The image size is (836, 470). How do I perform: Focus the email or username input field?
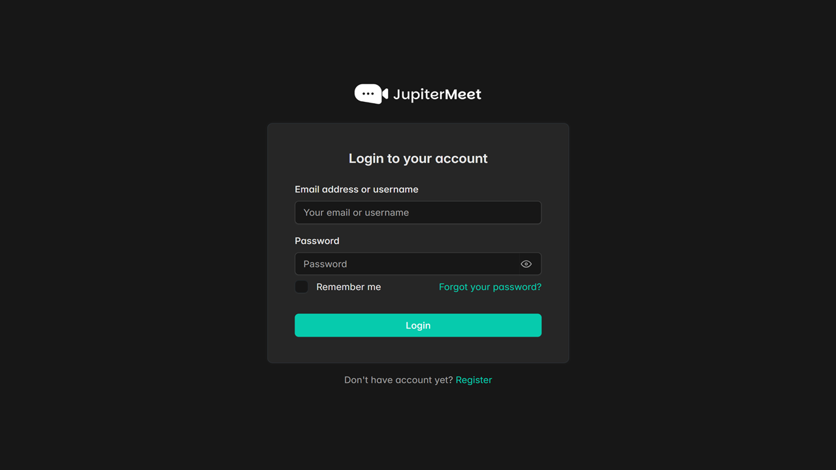click(x=418, y=212)
